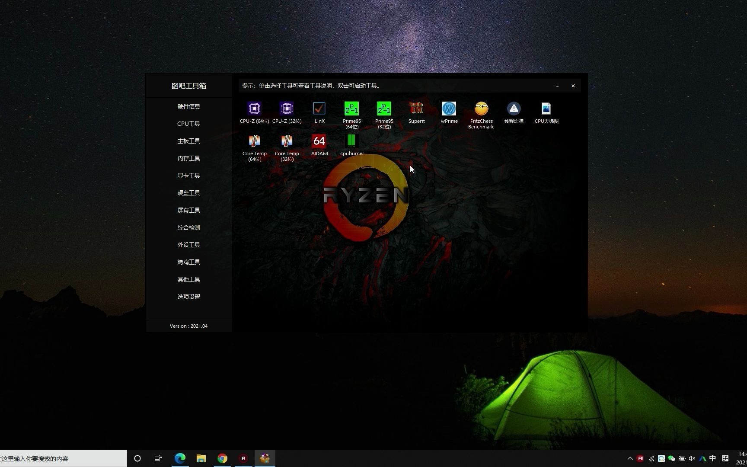Viewport: 747px width, 467px height.
Task: Expand hidden system tray icons
Action: 630,458
